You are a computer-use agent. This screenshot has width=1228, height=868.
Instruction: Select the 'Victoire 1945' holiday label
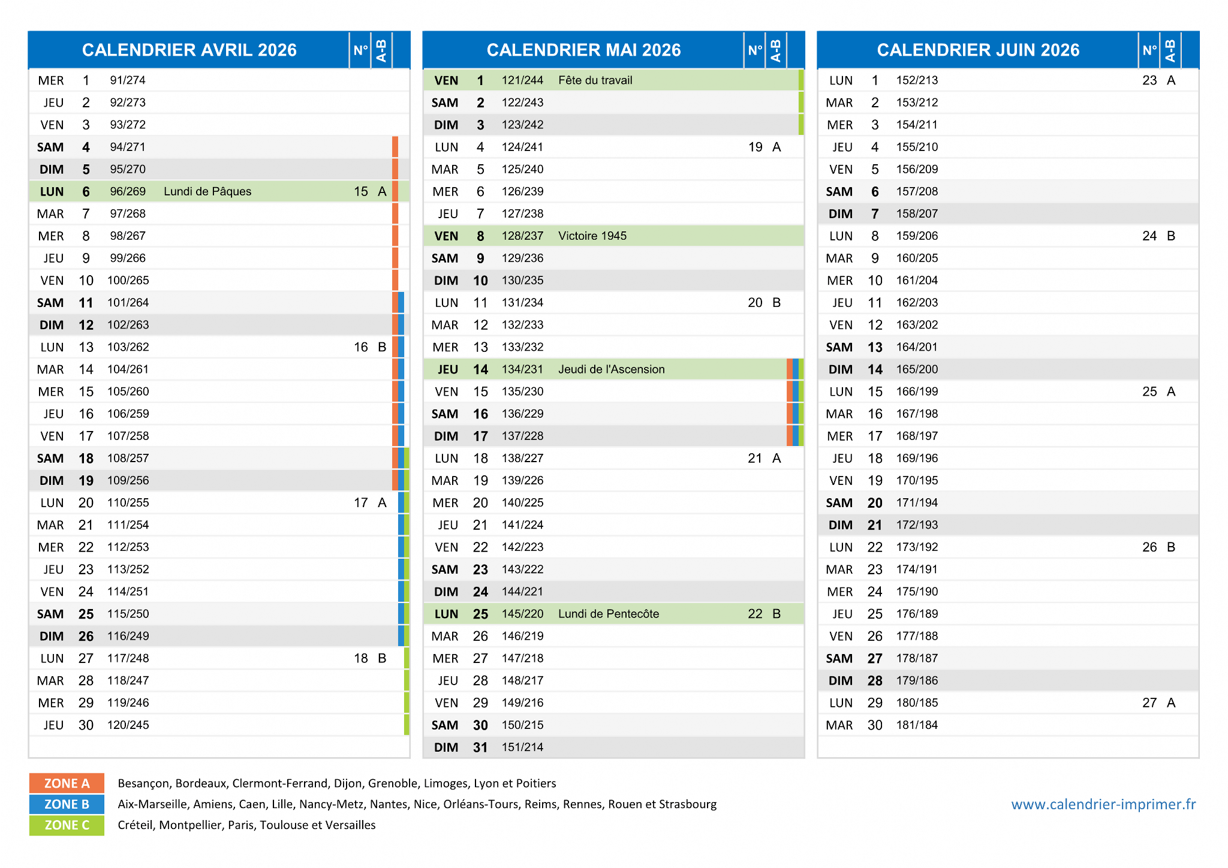pyautogui.click(x=592, y=236)
